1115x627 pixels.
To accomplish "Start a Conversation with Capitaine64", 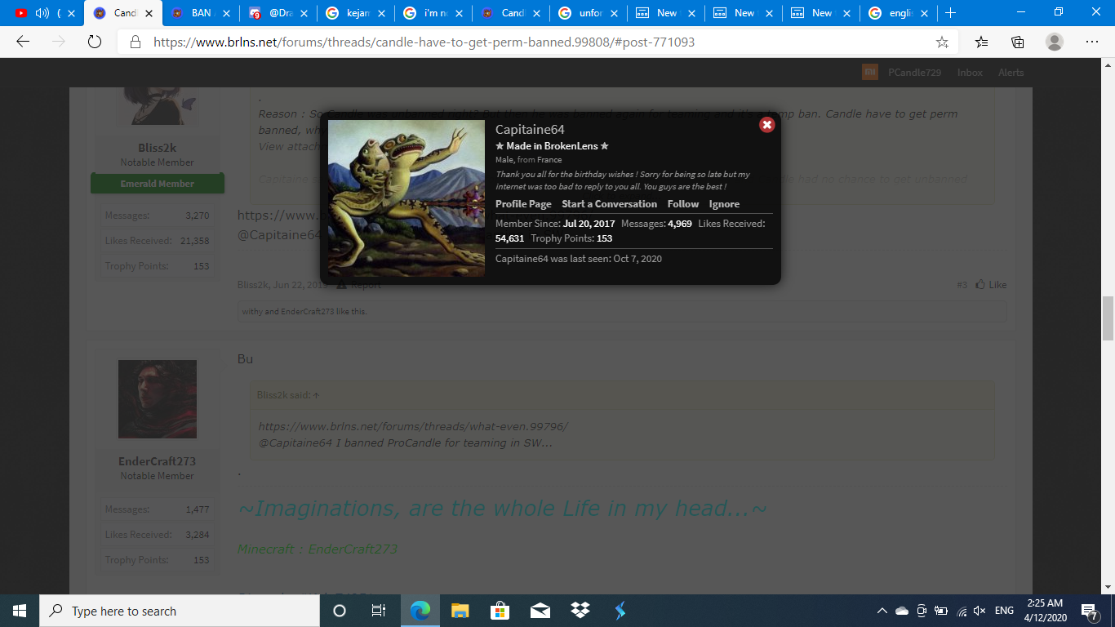I will tap(609, 204).
